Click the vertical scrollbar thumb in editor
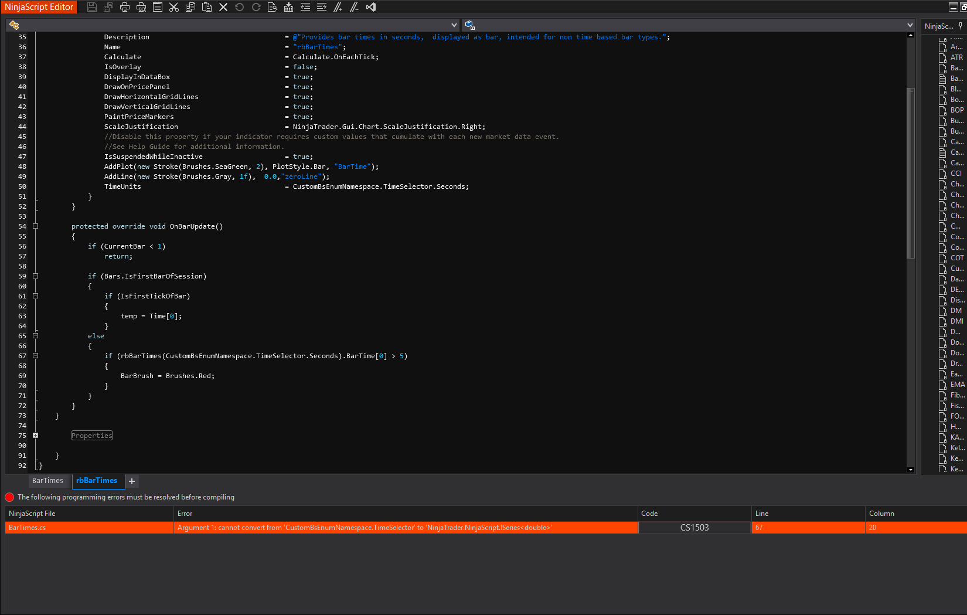Viewport: 967px width, 615px height. [911, 173]
